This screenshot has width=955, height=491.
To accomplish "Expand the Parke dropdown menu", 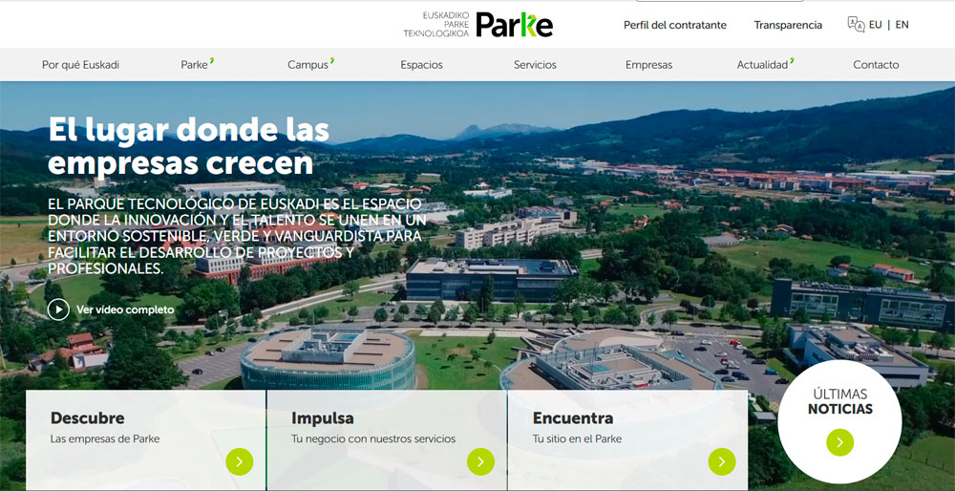I will point(197,65).
